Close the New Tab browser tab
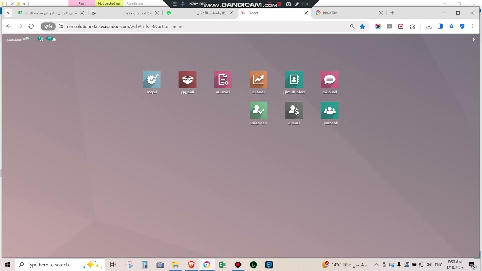This screenshot has width=482, height=271. coord(381,13)
